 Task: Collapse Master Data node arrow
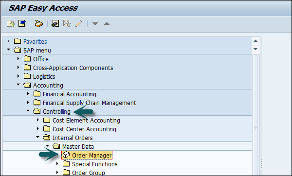point(48,146)
